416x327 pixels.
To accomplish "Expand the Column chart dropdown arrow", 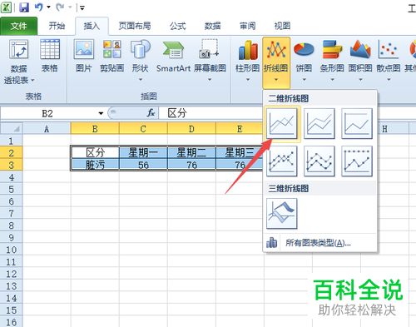I will coord(248,80).
